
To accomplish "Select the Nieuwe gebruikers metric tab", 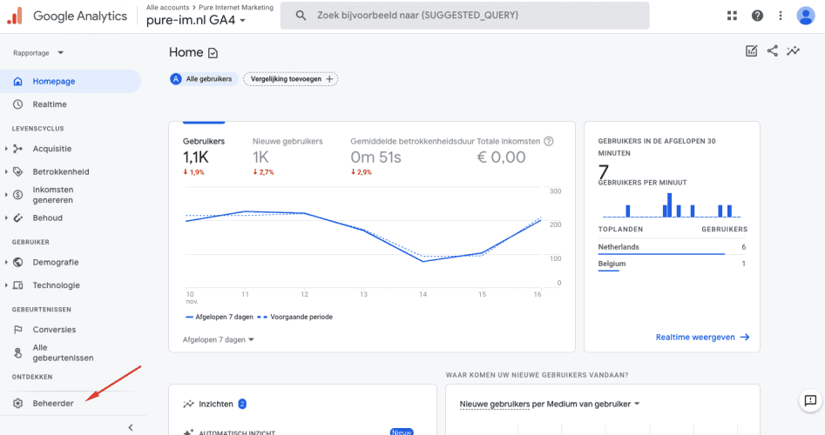I will [x=287, y=156].
